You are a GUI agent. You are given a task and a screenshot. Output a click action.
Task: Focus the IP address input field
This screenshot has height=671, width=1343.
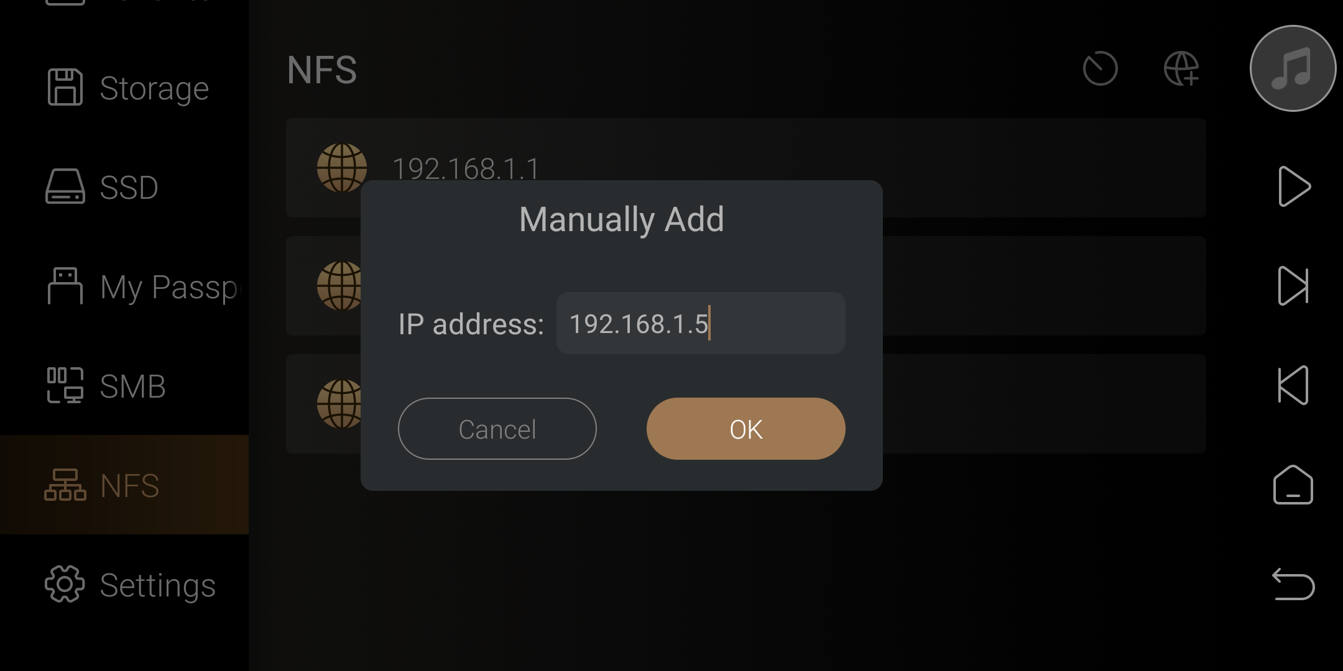[701, 323]
